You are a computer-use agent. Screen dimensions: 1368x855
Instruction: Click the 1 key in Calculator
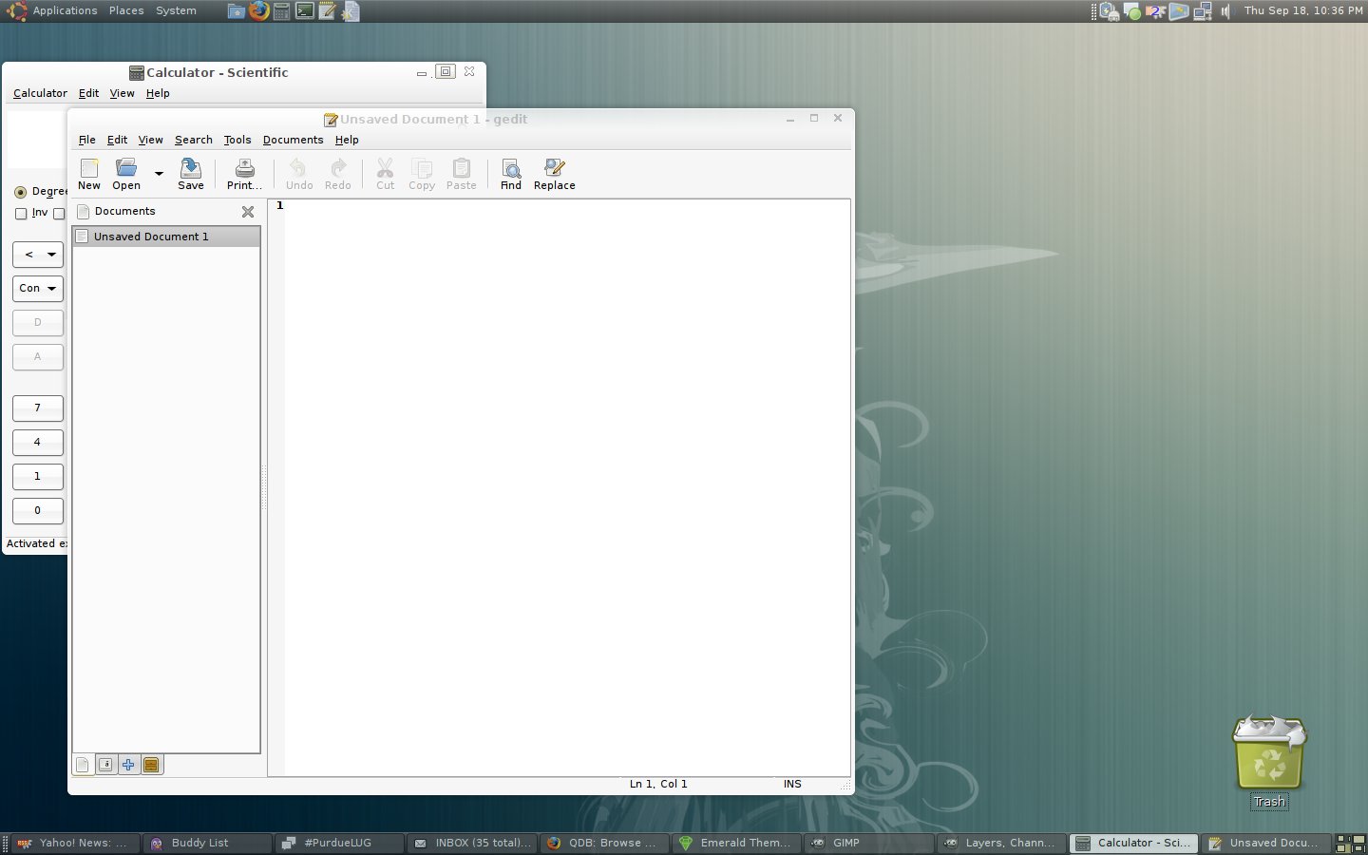[x=38, y=477]
